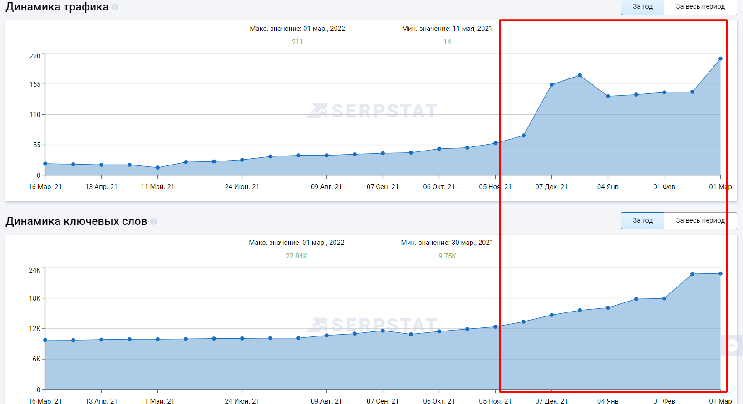Click traffic chart lowest point at 11 Май. 21
The height and width of the screenshot is (404, 743).
(x=157, y=168)
